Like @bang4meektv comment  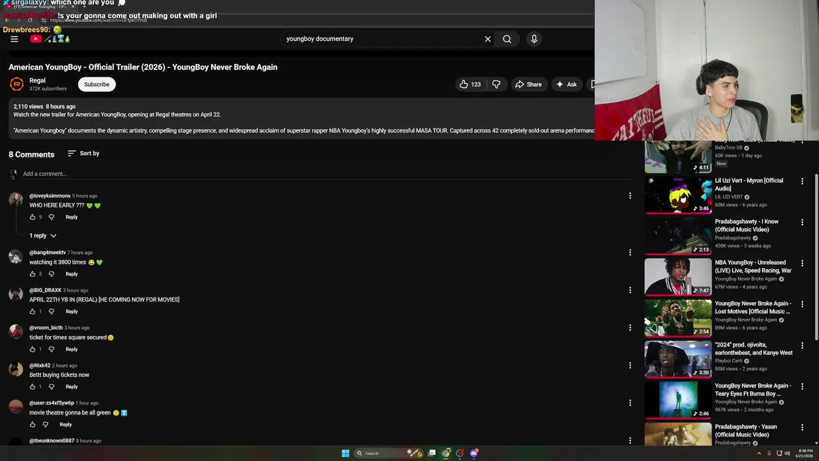click(33, 274)
